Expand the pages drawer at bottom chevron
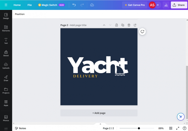Viewport: 188px width, 131px height. (100, 124)
